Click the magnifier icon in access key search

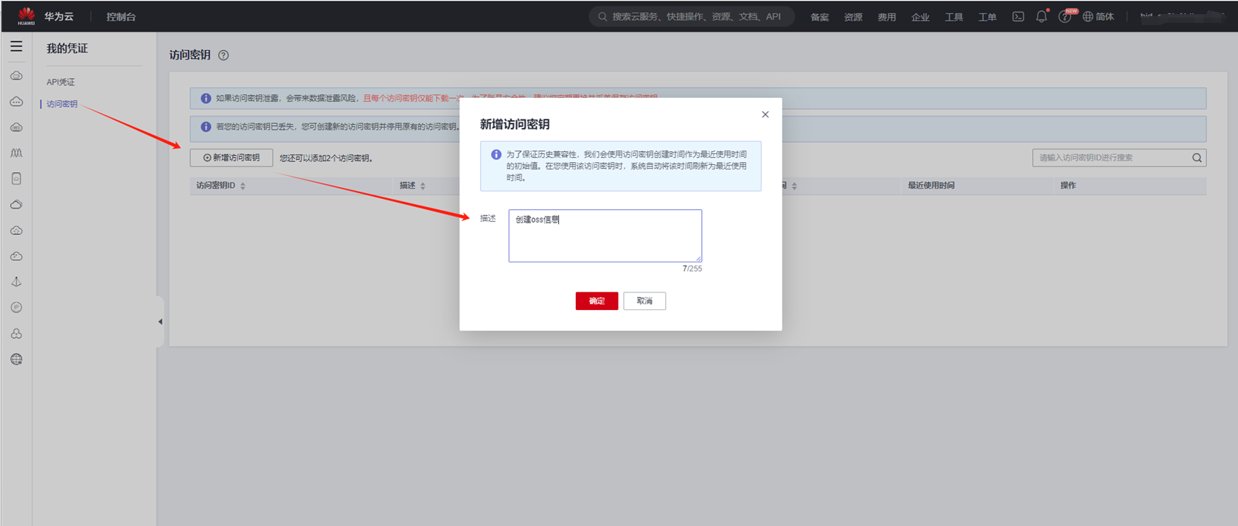(1197, 158)
